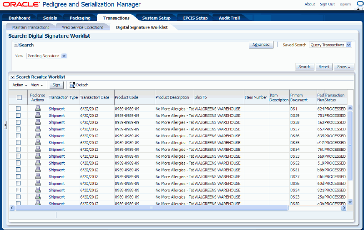Check the box for the DS57 row
The width and height of the screenshot is (364, 230).
18,129
